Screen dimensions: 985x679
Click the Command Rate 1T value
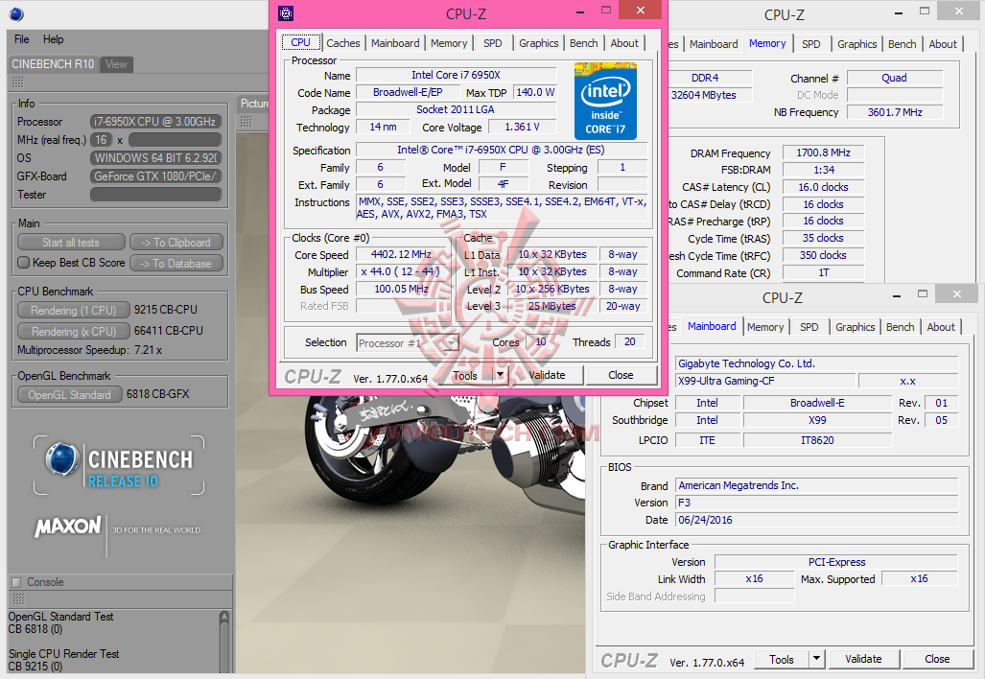point(823,272)
